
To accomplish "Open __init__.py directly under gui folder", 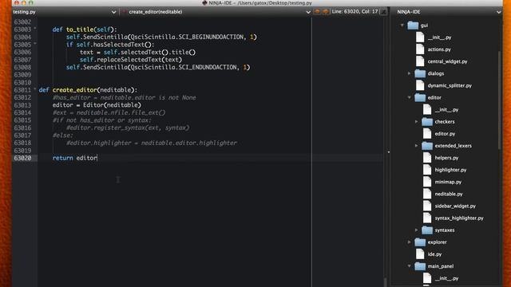I will 439,37.
